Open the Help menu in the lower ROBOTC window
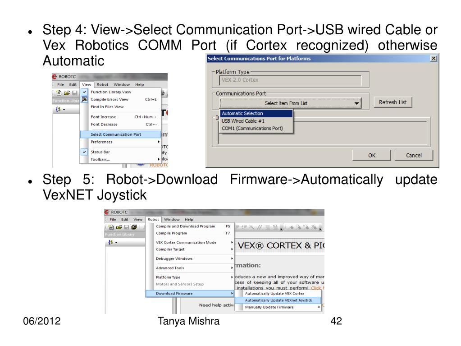 (x=189, y=220)
